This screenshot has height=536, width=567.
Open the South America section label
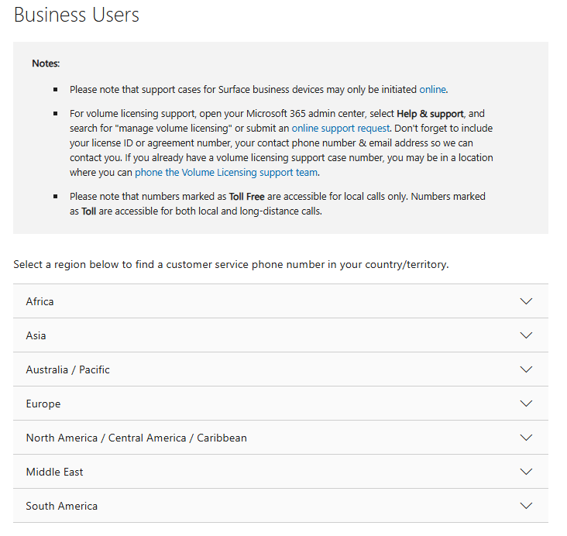click(x=61, y=506)
